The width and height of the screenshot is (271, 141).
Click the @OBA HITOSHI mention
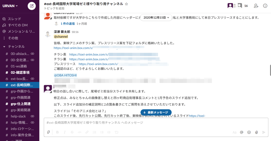pyautogui.click(x=65, y=75)
